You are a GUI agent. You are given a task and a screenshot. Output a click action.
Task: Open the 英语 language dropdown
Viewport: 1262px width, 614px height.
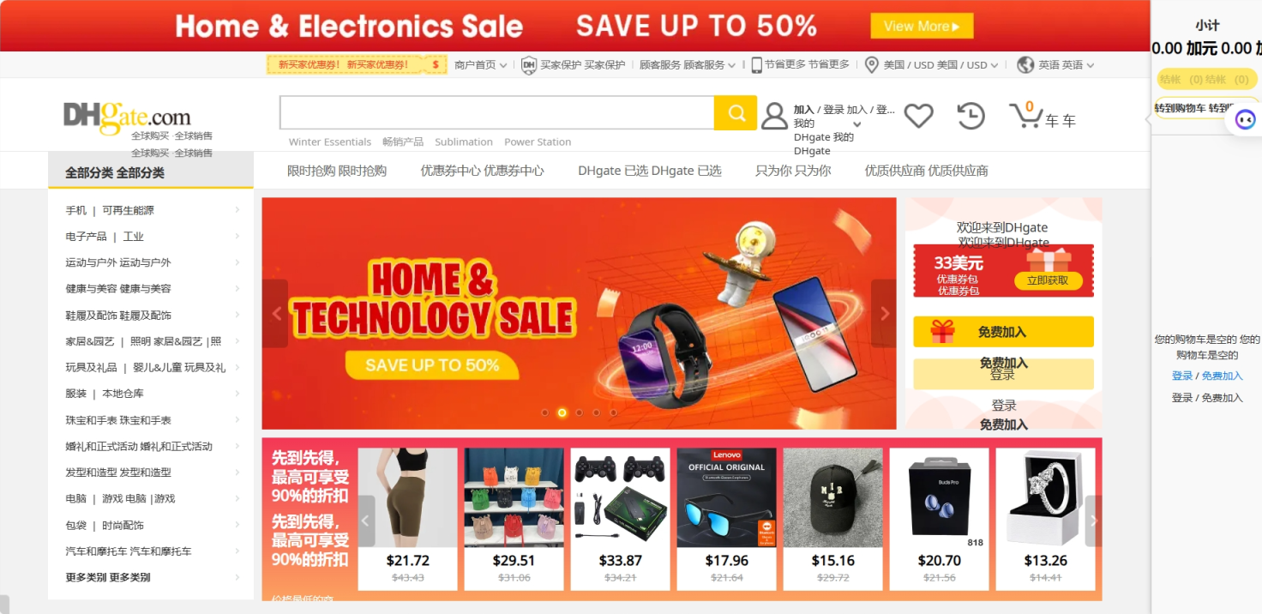tap(1055, 65)
